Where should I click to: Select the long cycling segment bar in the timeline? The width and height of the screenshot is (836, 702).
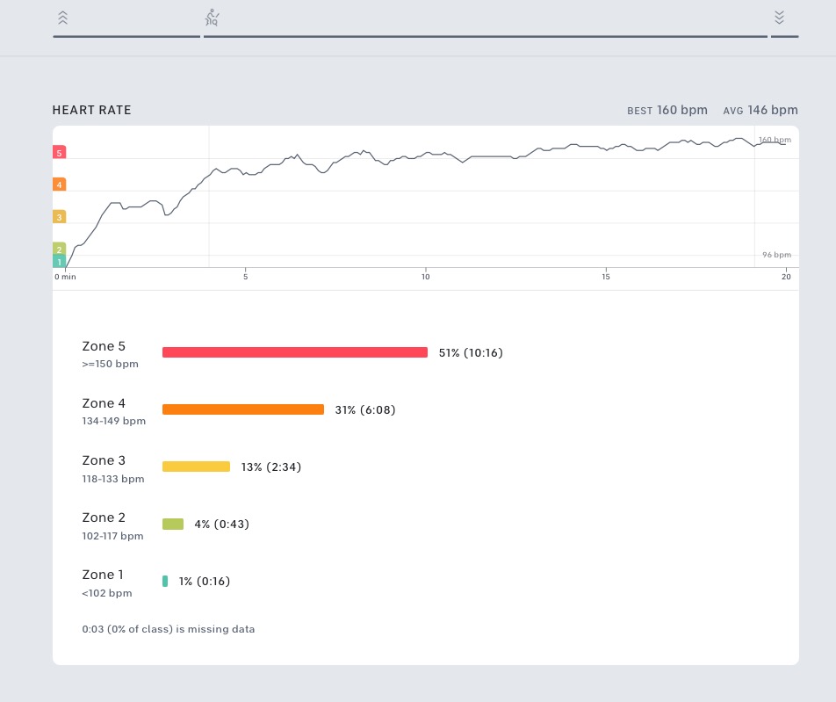(485, 36)
